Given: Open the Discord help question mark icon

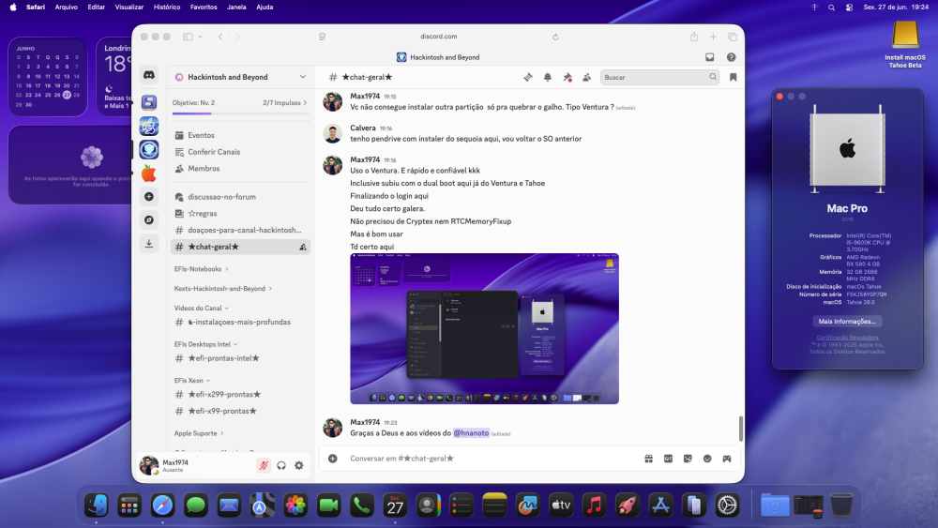Looking at the screenshot, I should [x=731, y=57].
